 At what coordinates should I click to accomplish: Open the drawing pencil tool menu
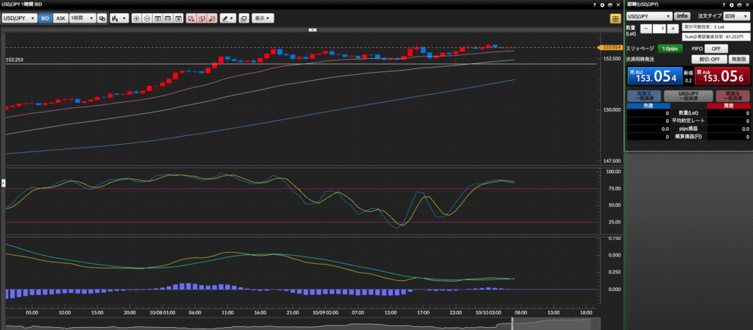pyautogui.click(x=229, y=18)
